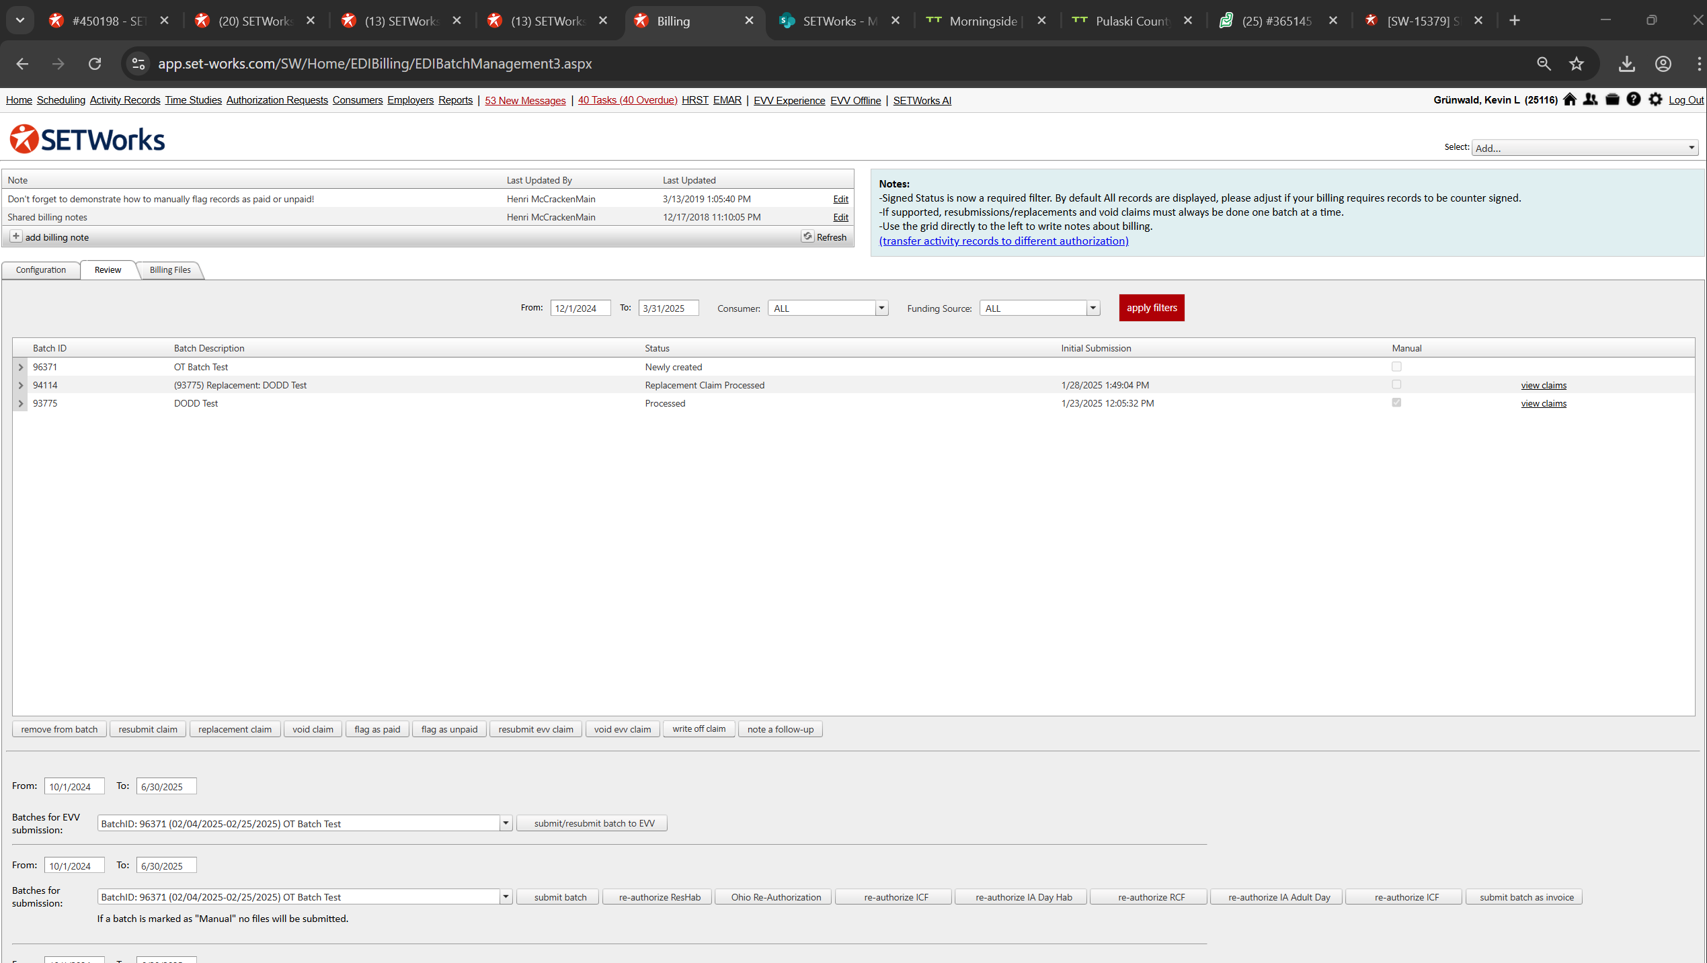Click the SETWorks logo
Viewport: 1707px width, 963px height.
[x=87, y=139]
